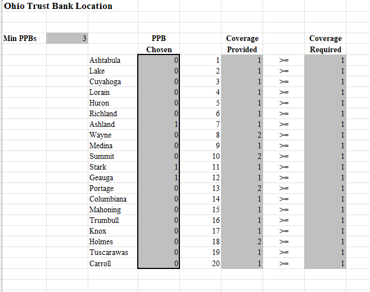This screenshot has width=370, height=292.
Task: Select Geauga's PPB Chosen cell
Action: (x=159, y=177)
